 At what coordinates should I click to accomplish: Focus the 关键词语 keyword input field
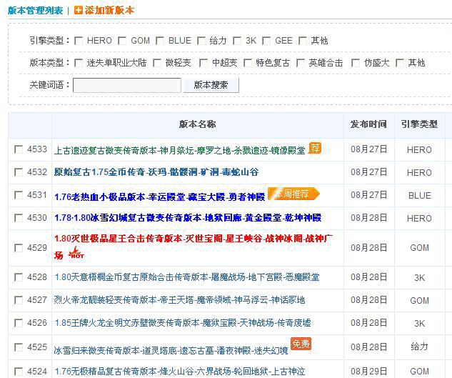coord(127,85)
